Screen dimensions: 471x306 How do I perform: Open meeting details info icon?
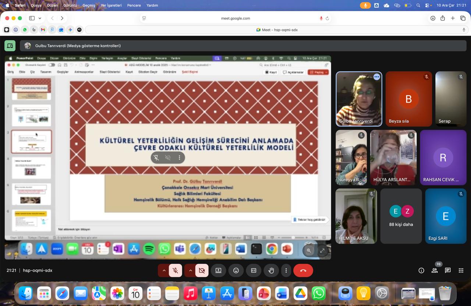[421, 270]
